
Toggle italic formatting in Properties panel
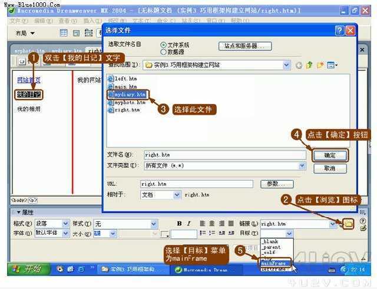[188, 224]
